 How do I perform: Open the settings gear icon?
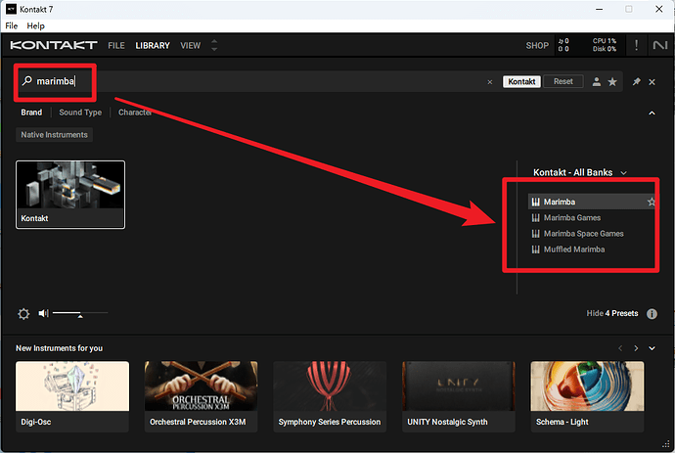click(x=23, y=313)
